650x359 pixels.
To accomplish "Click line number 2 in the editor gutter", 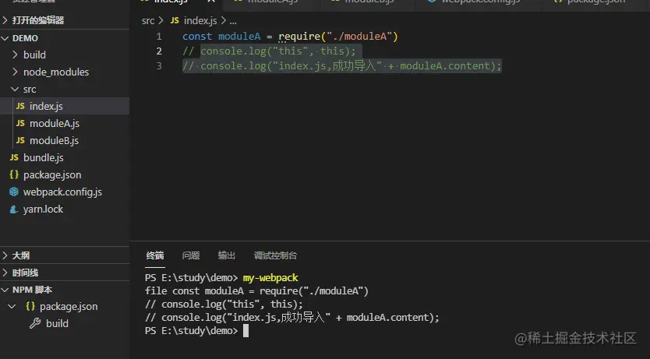I will [159, 51].
